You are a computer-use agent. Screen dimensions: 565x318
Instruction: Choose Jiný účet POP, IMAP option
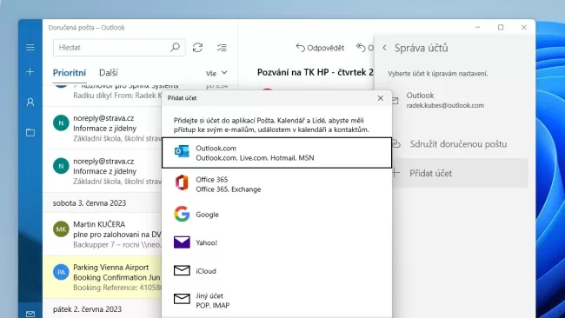276,301
